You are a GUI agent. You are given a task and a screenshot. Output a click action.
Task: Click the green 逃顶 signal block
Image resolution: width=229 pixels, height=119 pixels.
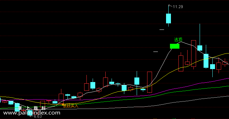pos(175,46)
